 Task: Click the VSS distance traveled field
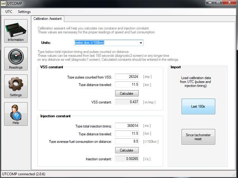[127, 85]
